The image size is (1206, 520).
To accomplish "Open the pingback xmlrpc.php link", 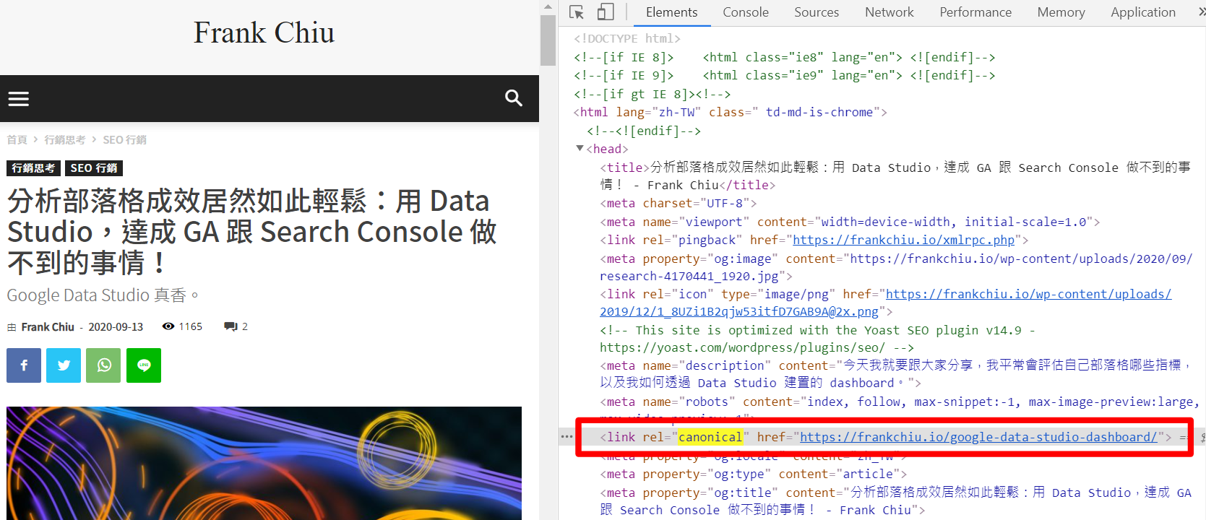I will click(903, 240).
